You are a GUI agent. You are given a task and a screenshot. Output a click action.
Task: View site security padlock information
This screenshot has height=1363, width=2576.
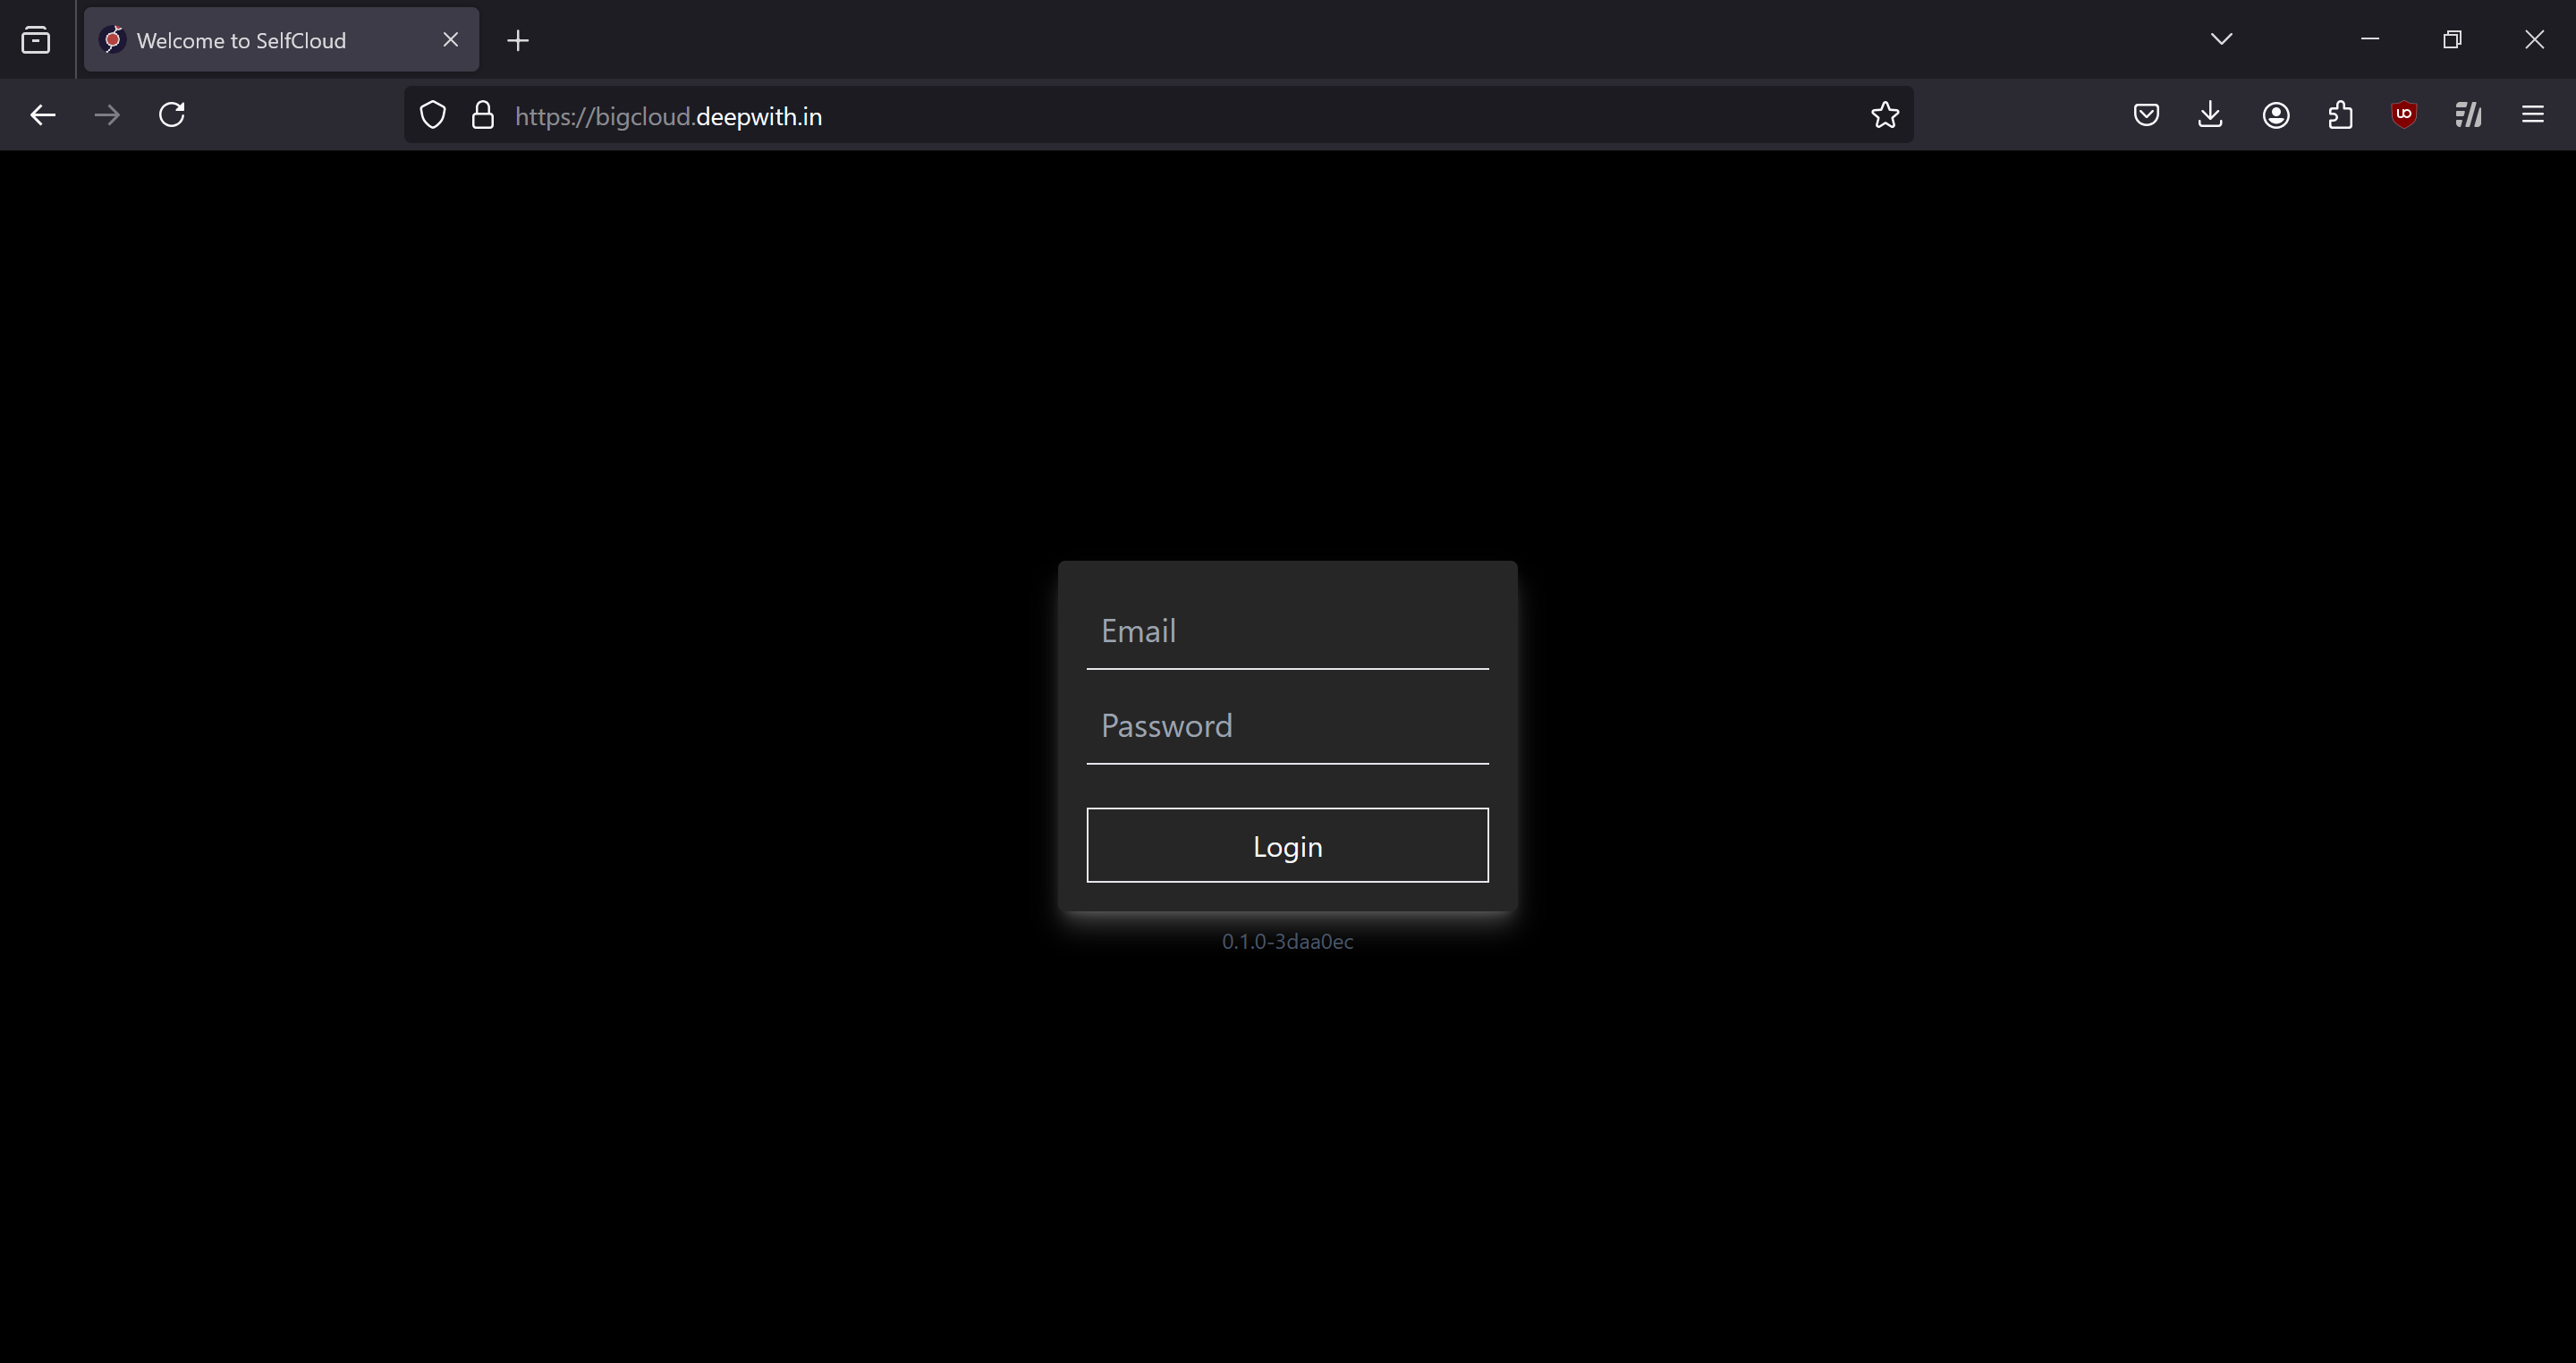pyautogui.click(x=483, y=114)
